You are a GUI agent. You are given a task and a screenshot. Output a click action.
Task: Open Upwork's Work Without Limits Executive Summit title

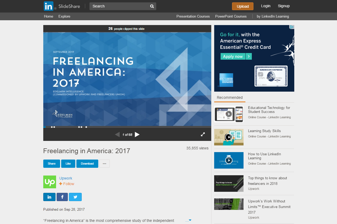point(269,207)
